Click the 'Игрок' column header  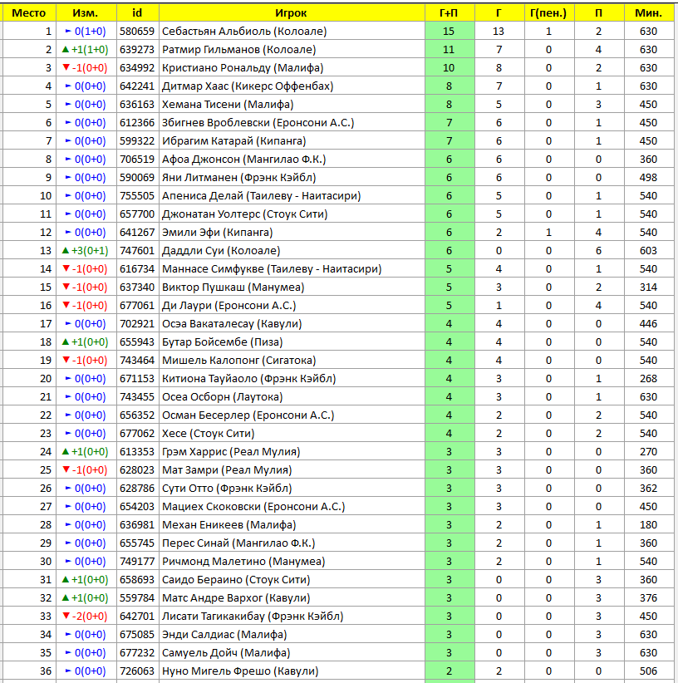tap(291, 13)
